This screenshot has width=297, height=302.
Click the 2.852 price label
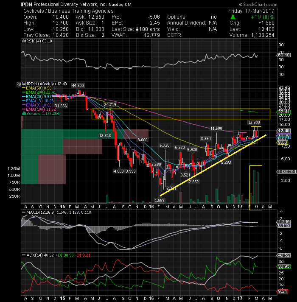coord(194,182)
